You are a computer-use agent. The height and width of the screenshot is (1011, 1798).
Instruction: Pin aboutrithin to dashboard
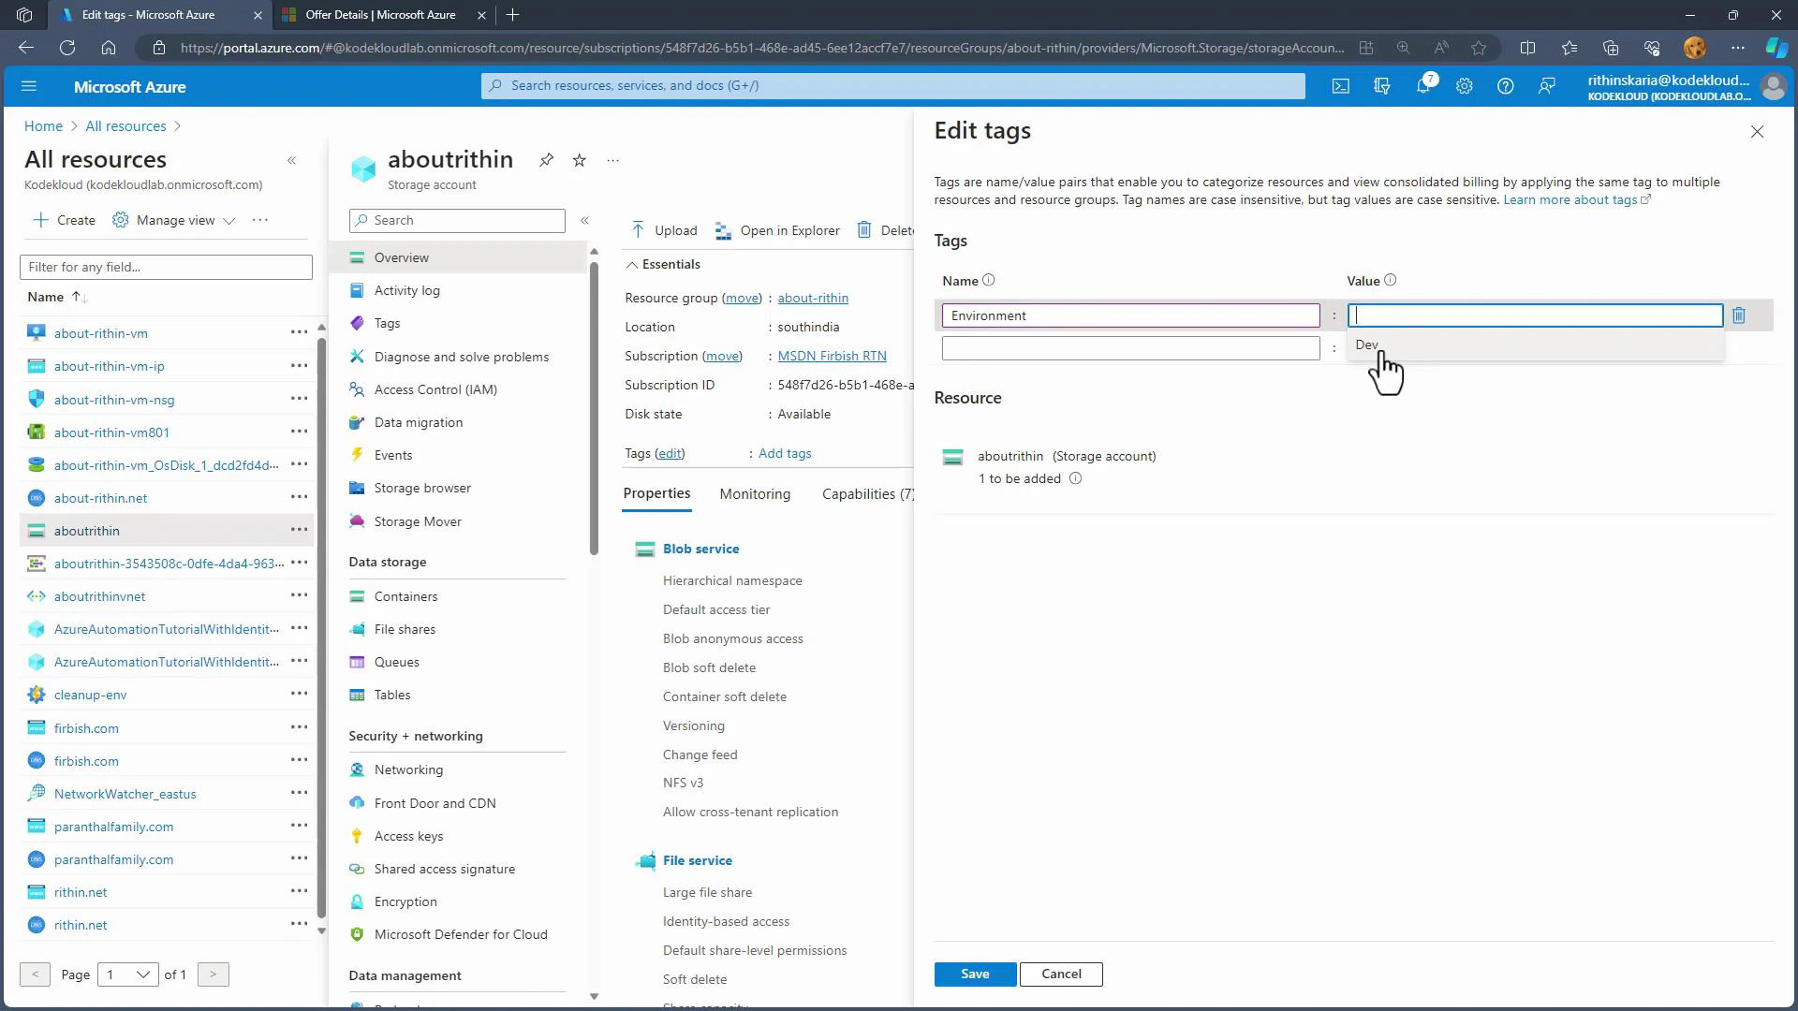pyautogui.click(x=546, y=160)
